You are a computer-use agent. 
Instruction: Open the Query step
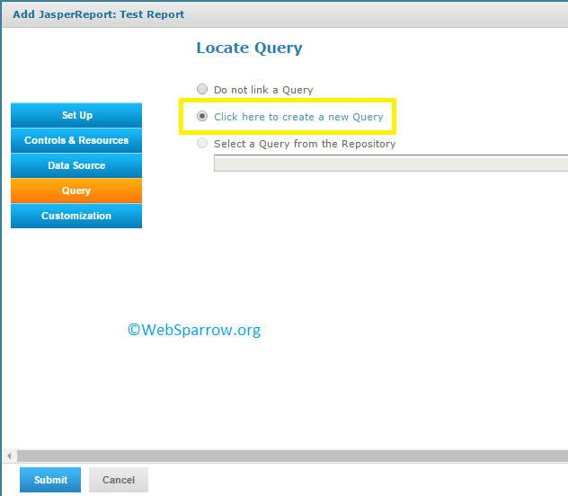tap(76, 190)
